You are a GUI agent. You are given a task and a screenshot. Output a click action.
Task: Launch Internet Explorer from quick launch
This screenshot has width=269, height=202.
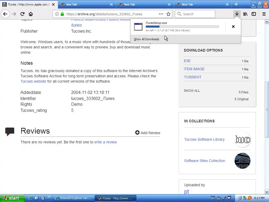tap(31, 198)
